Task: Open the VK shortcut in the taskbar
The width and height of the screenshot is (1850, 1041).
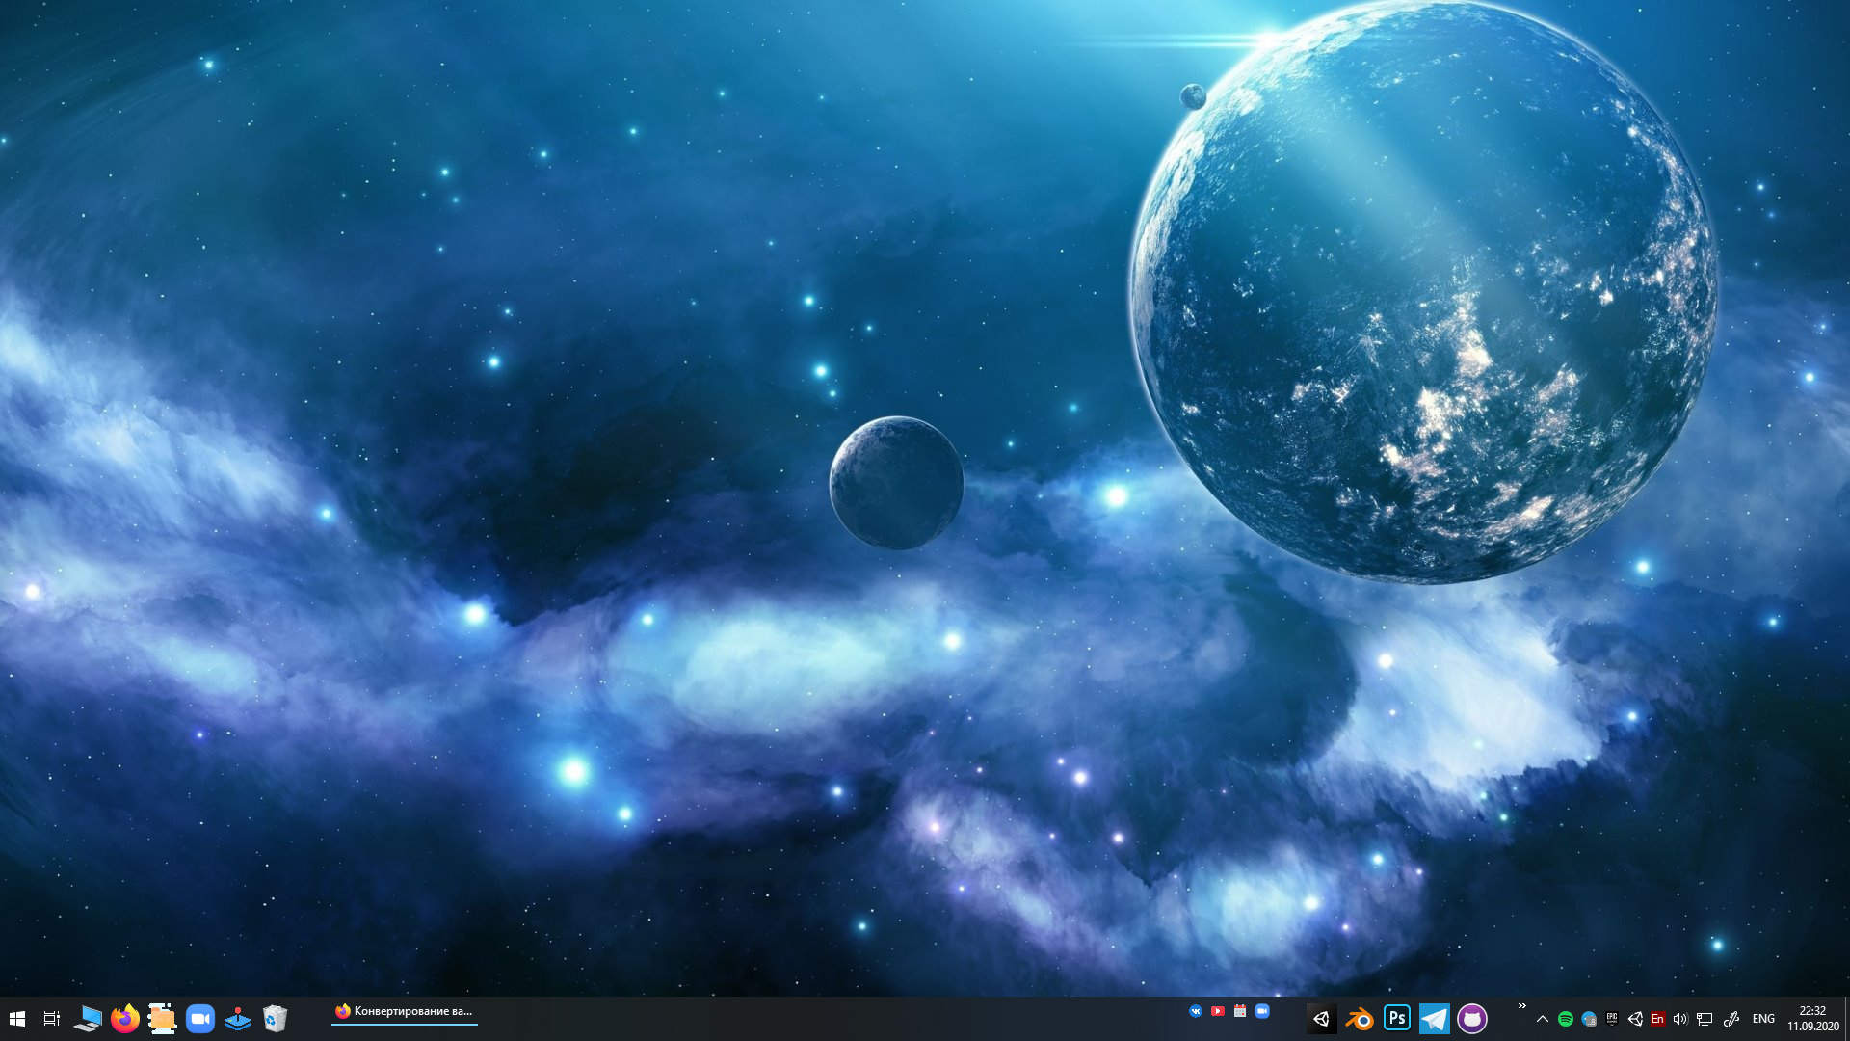Action: (1196, 1011)
